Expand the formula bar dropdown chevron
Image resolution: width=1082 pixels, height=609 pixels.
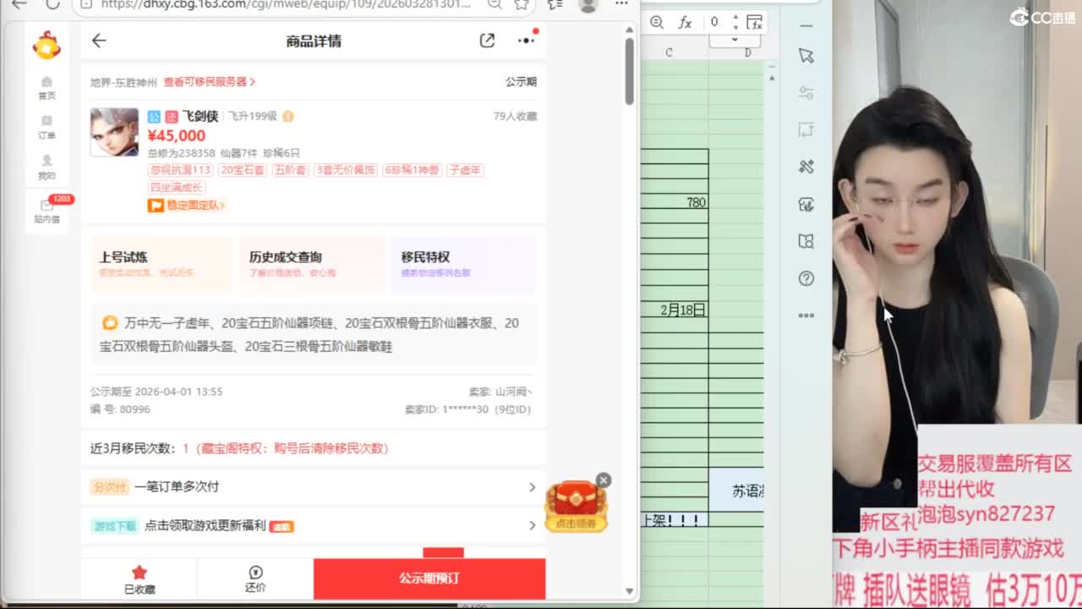(734, 40)
